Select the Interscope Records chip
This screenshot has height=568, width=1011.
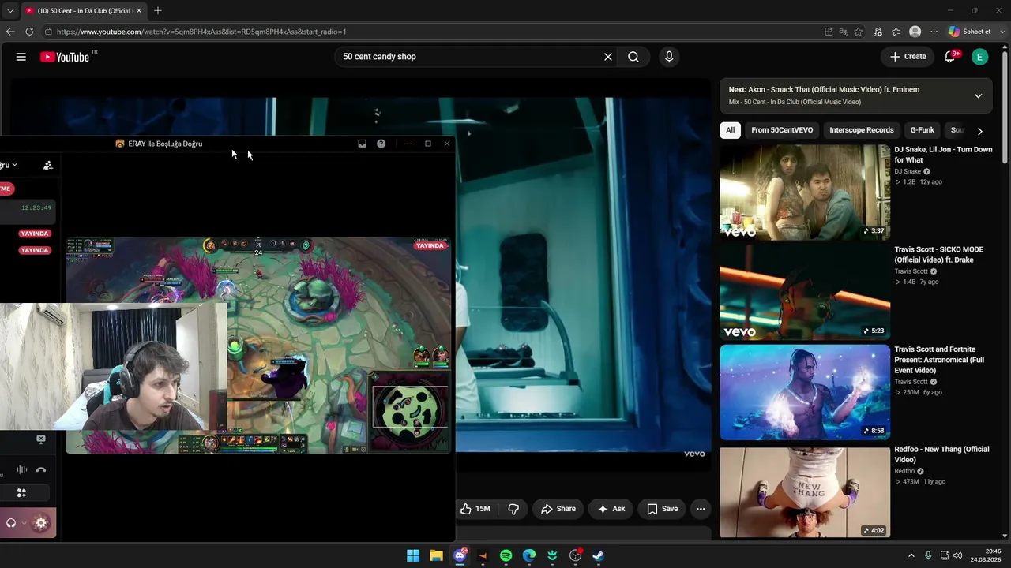click(x=862, y=130)
